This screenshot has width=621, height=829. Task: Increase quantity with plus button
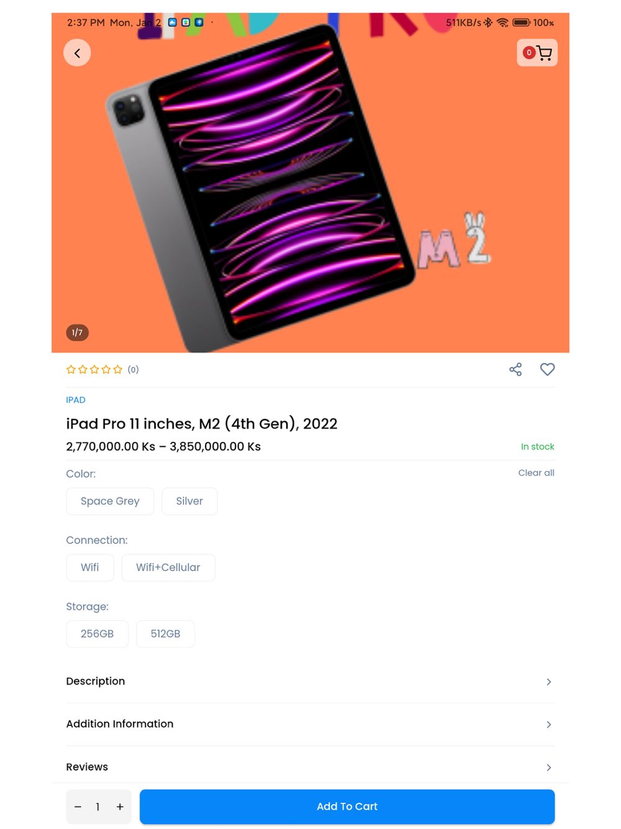[120, 807]
